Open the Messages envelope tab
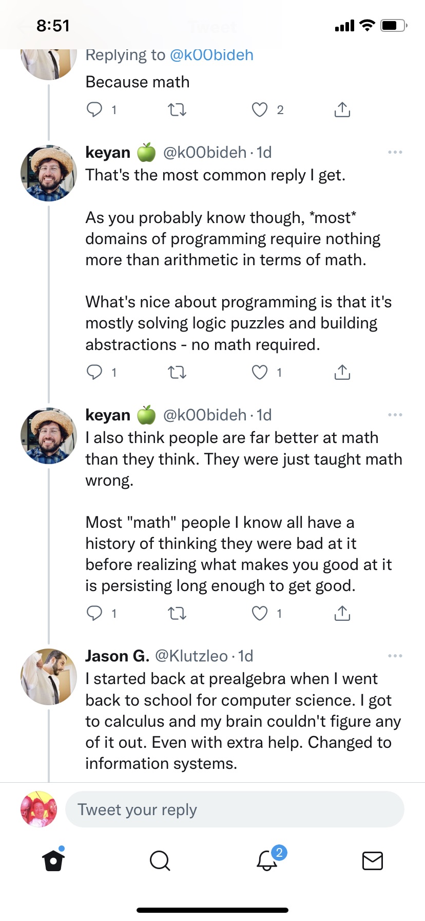The width and height of the screenshot is (425, 921). click(x=372, y=860)
